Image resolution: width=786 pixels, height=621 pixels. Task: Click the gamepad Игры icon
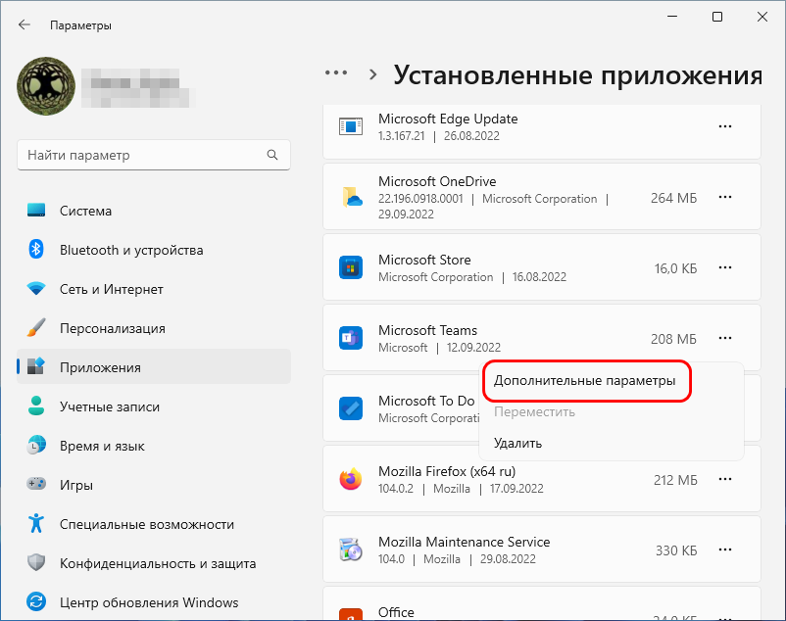[36, 484]
